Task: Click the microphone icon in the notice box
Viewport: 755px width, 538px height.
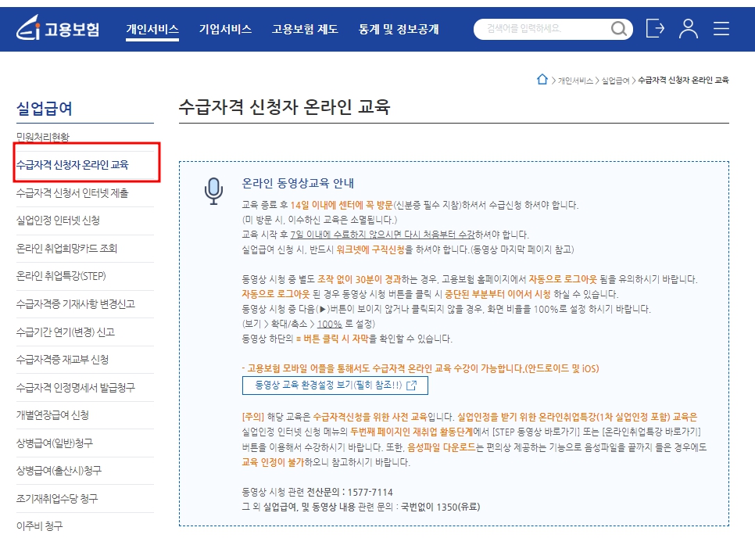Action: (213, 188)
